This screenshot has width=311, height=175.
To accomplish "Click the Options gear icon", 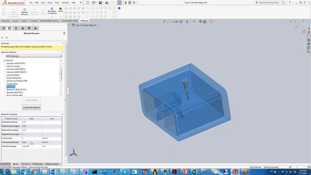I will [134, 2].
